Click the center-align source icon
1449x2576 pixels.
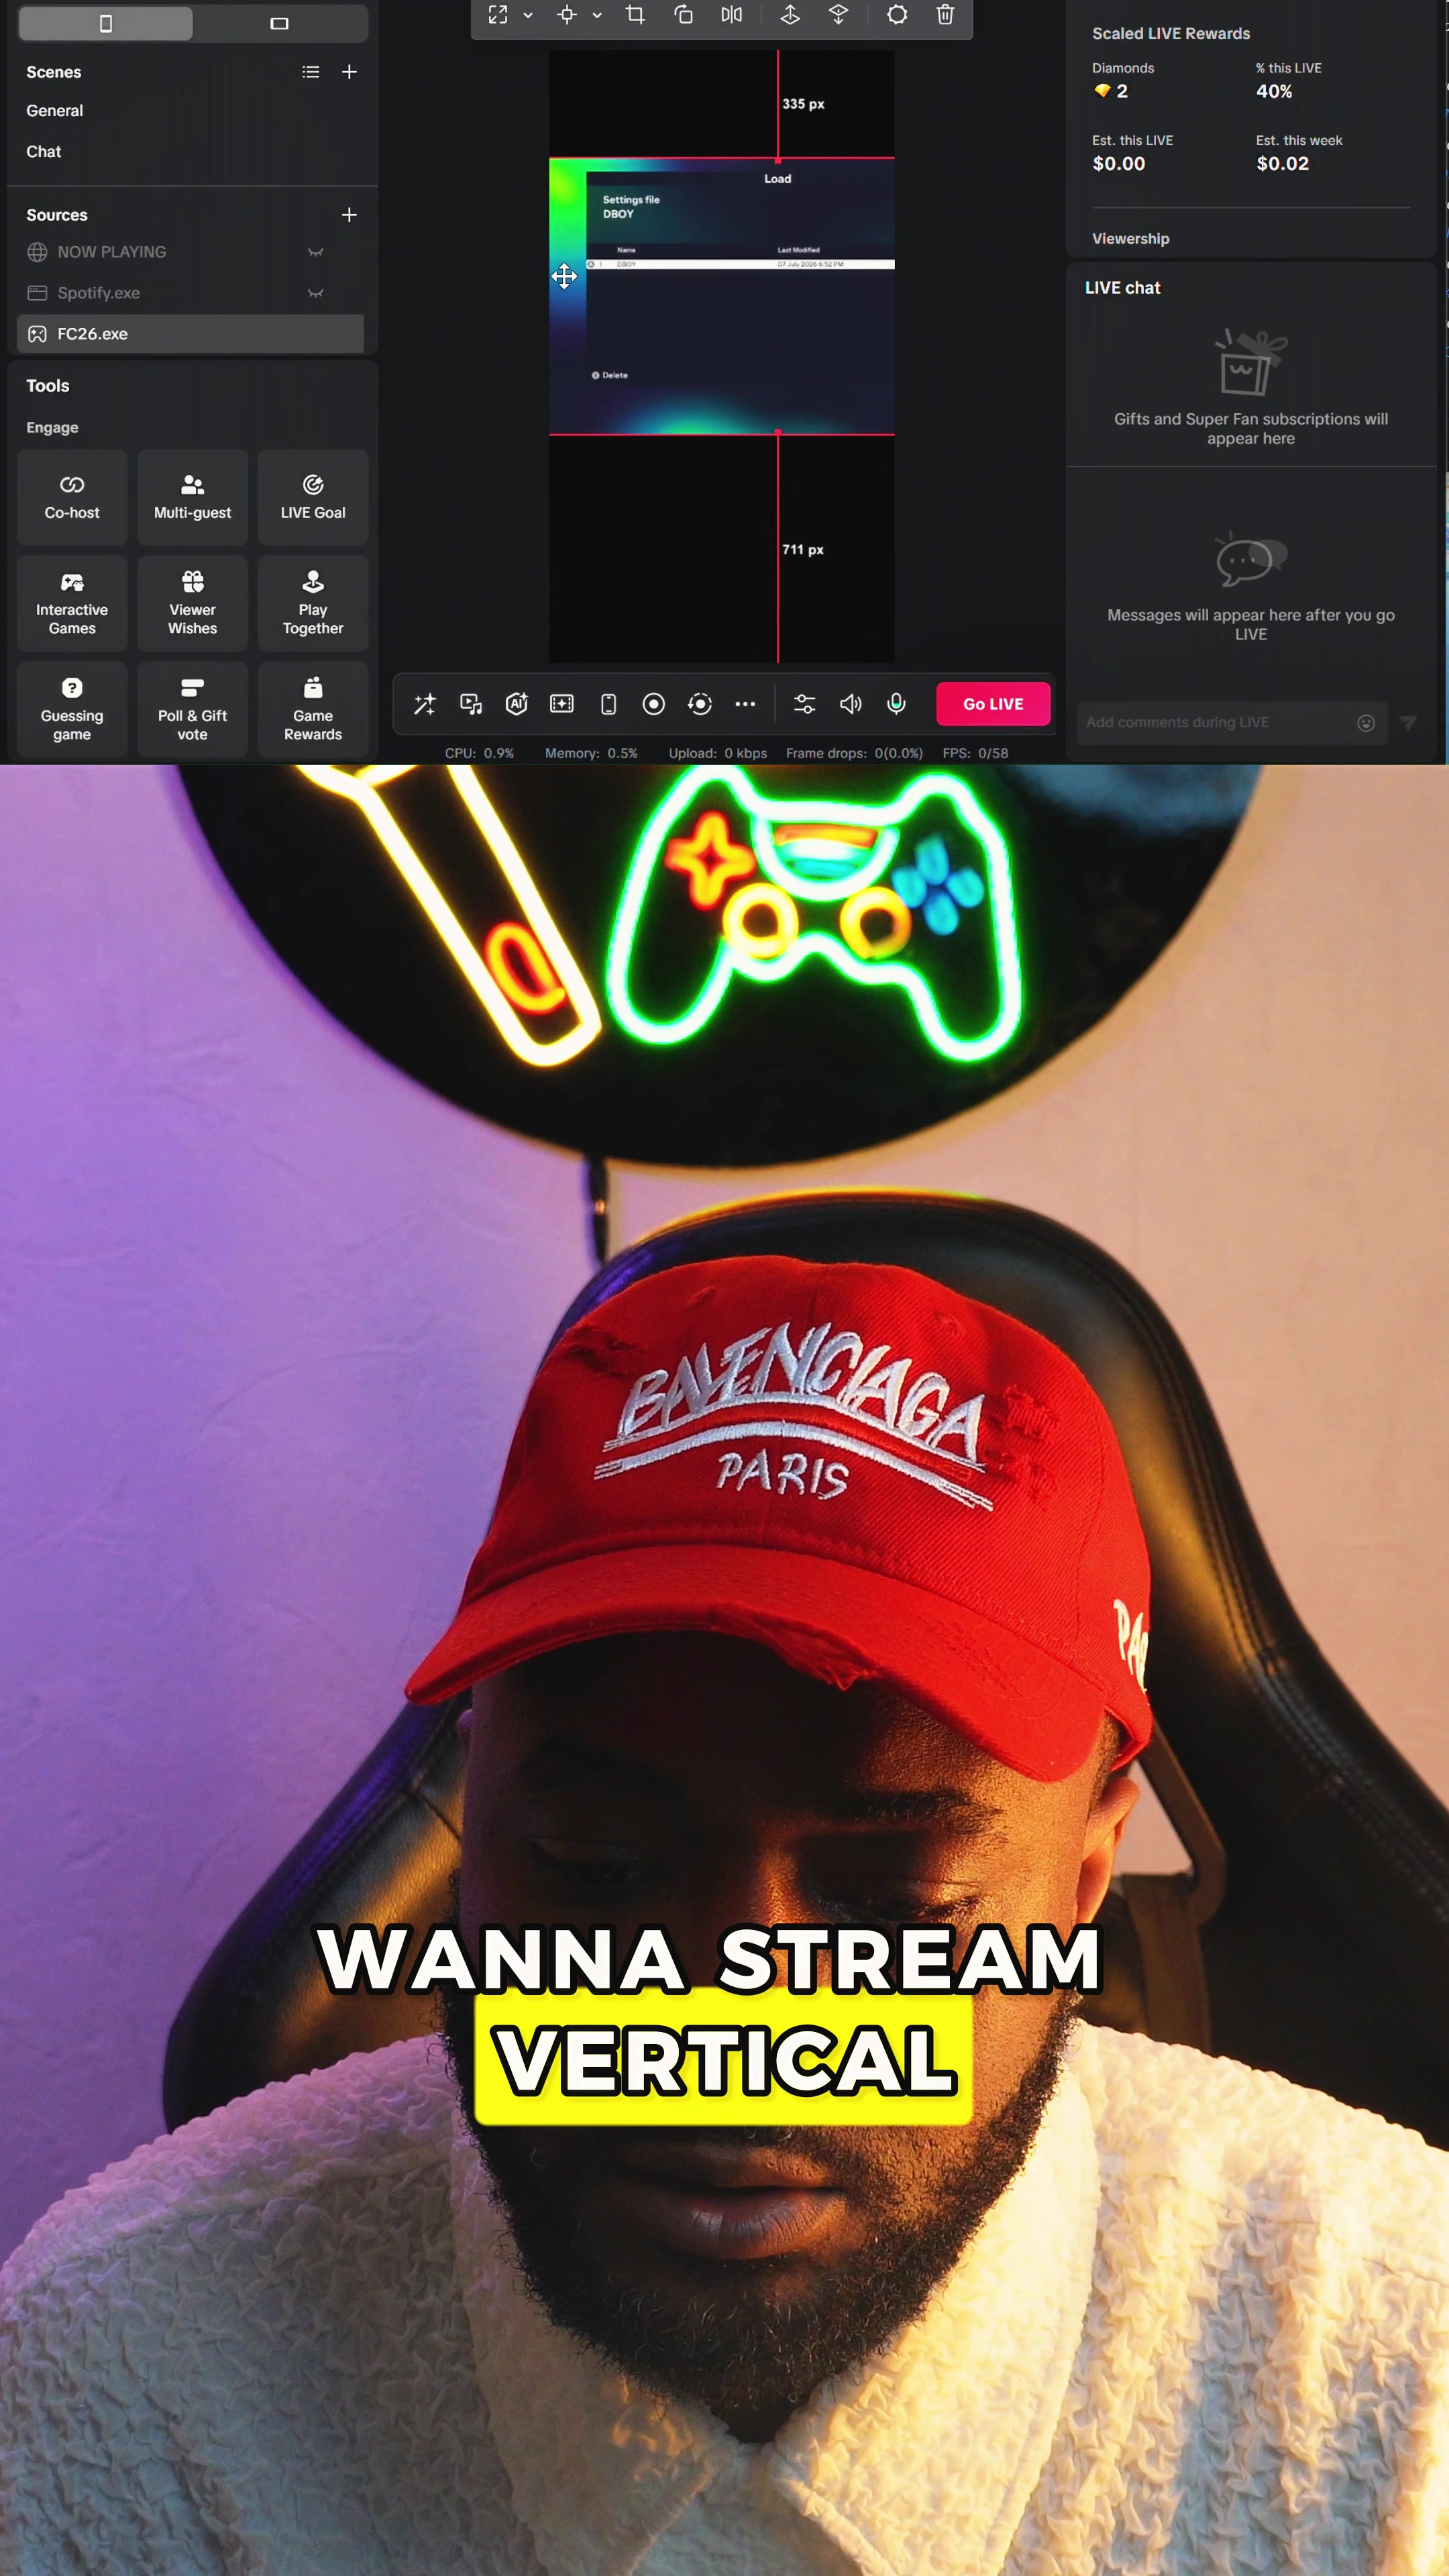567,15
